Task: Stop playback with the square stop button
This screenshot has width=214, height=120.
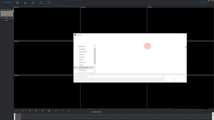Action: point(49,111)
